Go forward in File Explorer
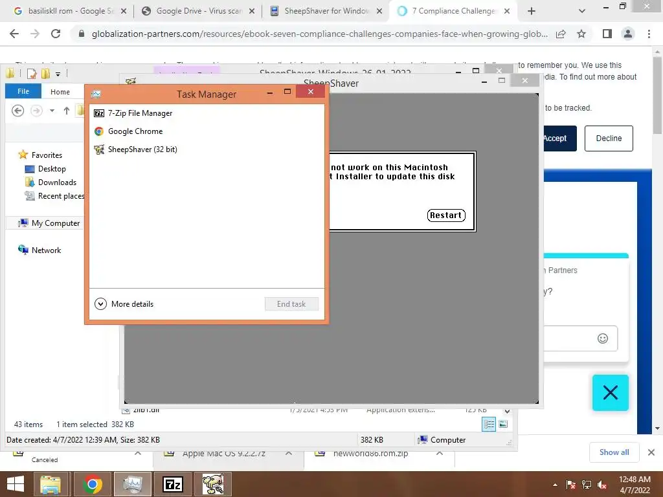This screenshot has width=663, height=497. tap(37, 111)
